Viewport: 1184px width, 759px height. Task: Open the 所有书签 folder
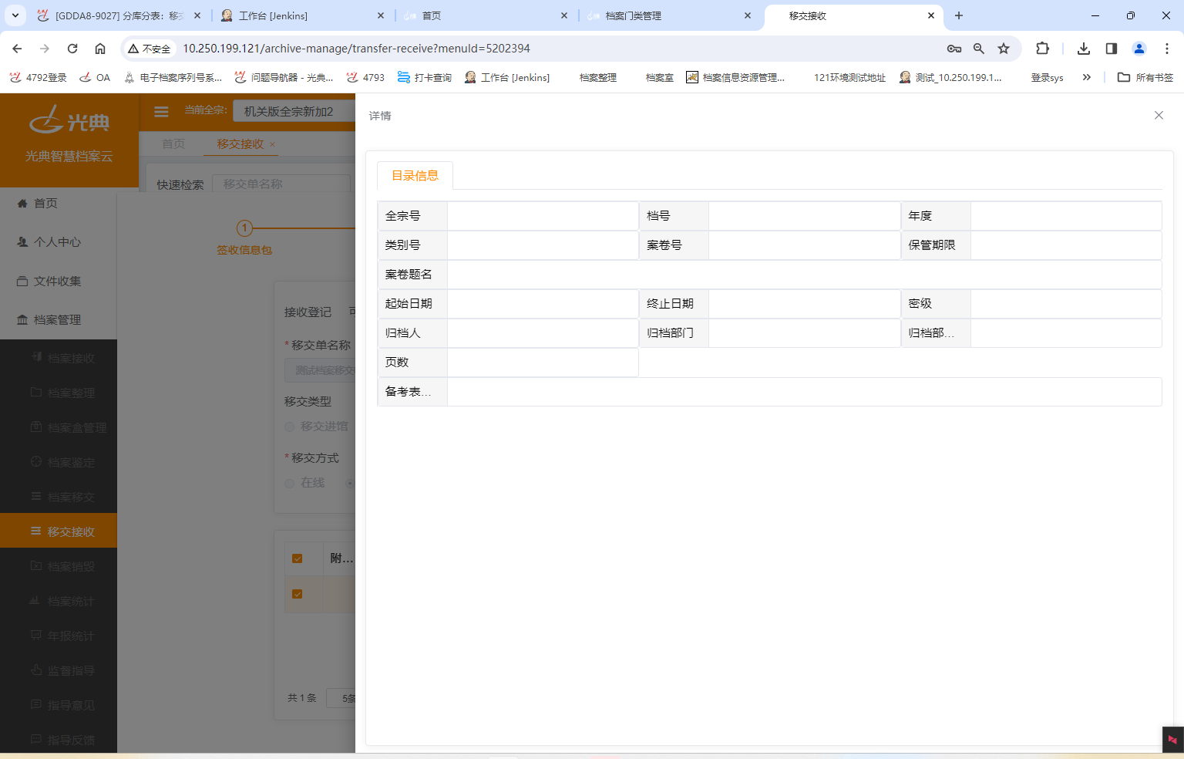pos(1145,77)
